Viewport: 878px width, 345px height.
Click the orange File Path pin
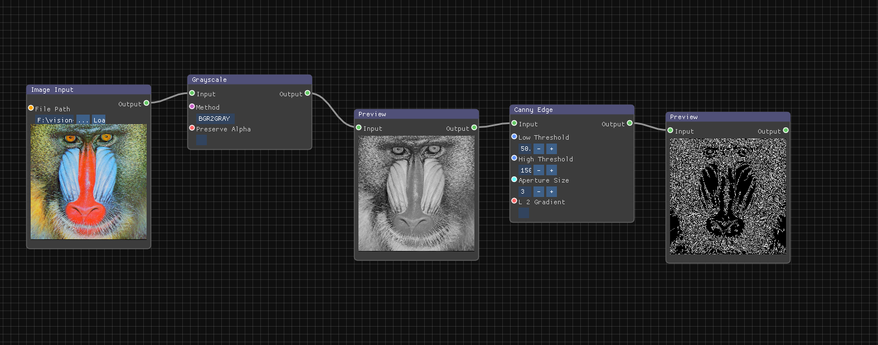pos(31,108)
